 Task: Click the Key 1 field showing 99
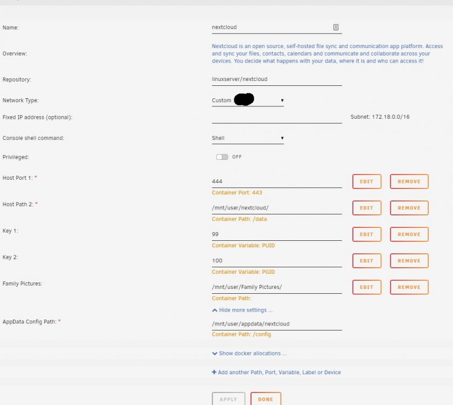[x=277, y=234]
